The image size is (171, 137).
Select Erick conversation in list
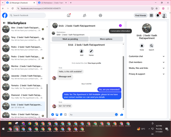23,106
